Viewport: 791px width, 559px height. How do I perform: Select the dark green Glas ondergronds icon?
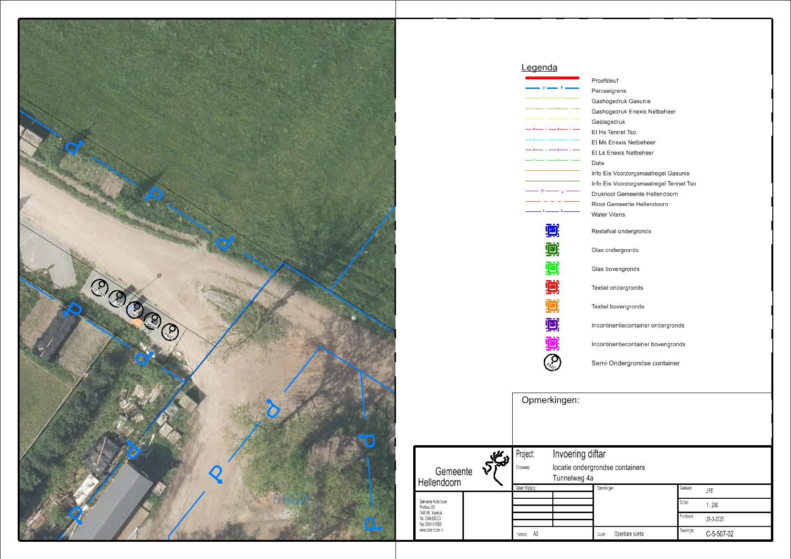(552, 250)
